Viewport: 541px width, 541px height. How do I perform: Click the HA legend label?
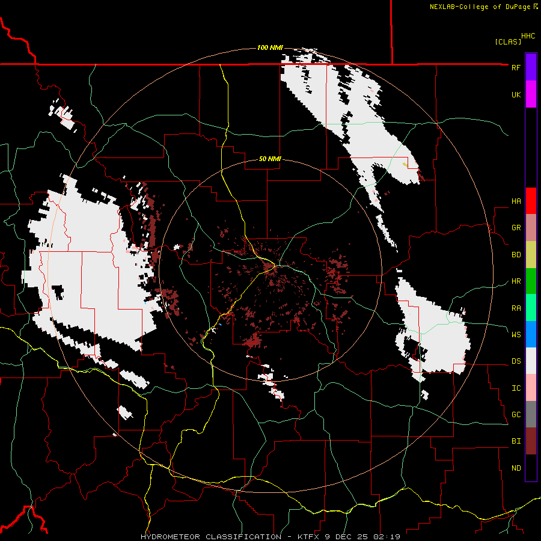(516, 201)
